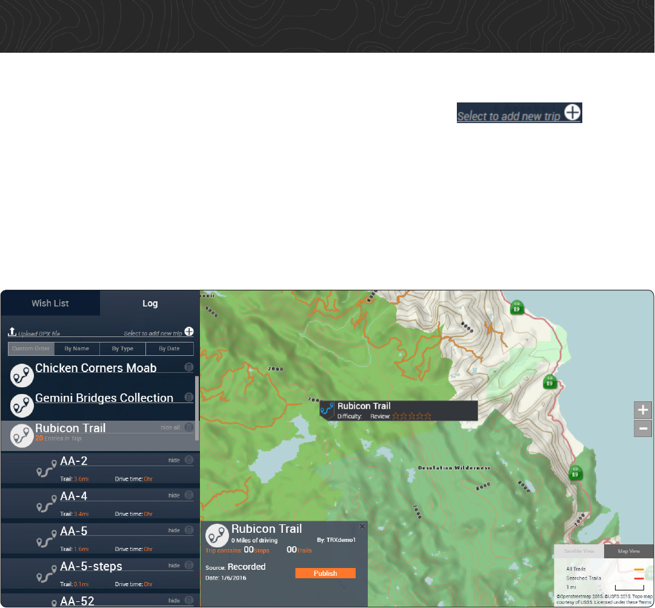Screen dimensions: 655x608
Task: Click the topmost CA 89 highway marker
Action: 517,307
